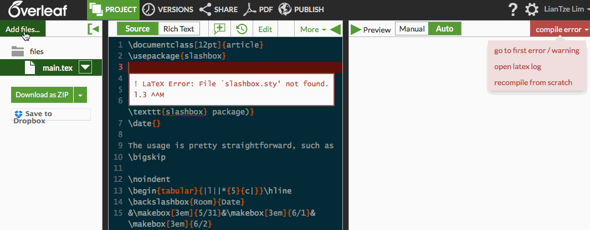Image resolution: width=590 pixels, height=230 pixels.
Task: Expand the More menu in editor toolbar
Action: (x=312, y=29)
